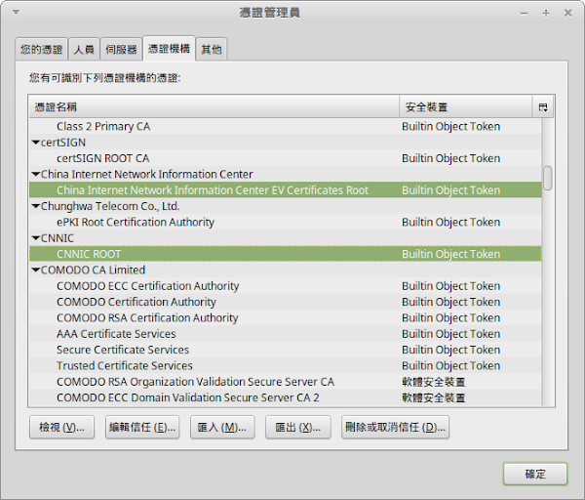585x500 pixels.
Task: Select the certSIGN ROOT CA certificate
Action: 286,158
